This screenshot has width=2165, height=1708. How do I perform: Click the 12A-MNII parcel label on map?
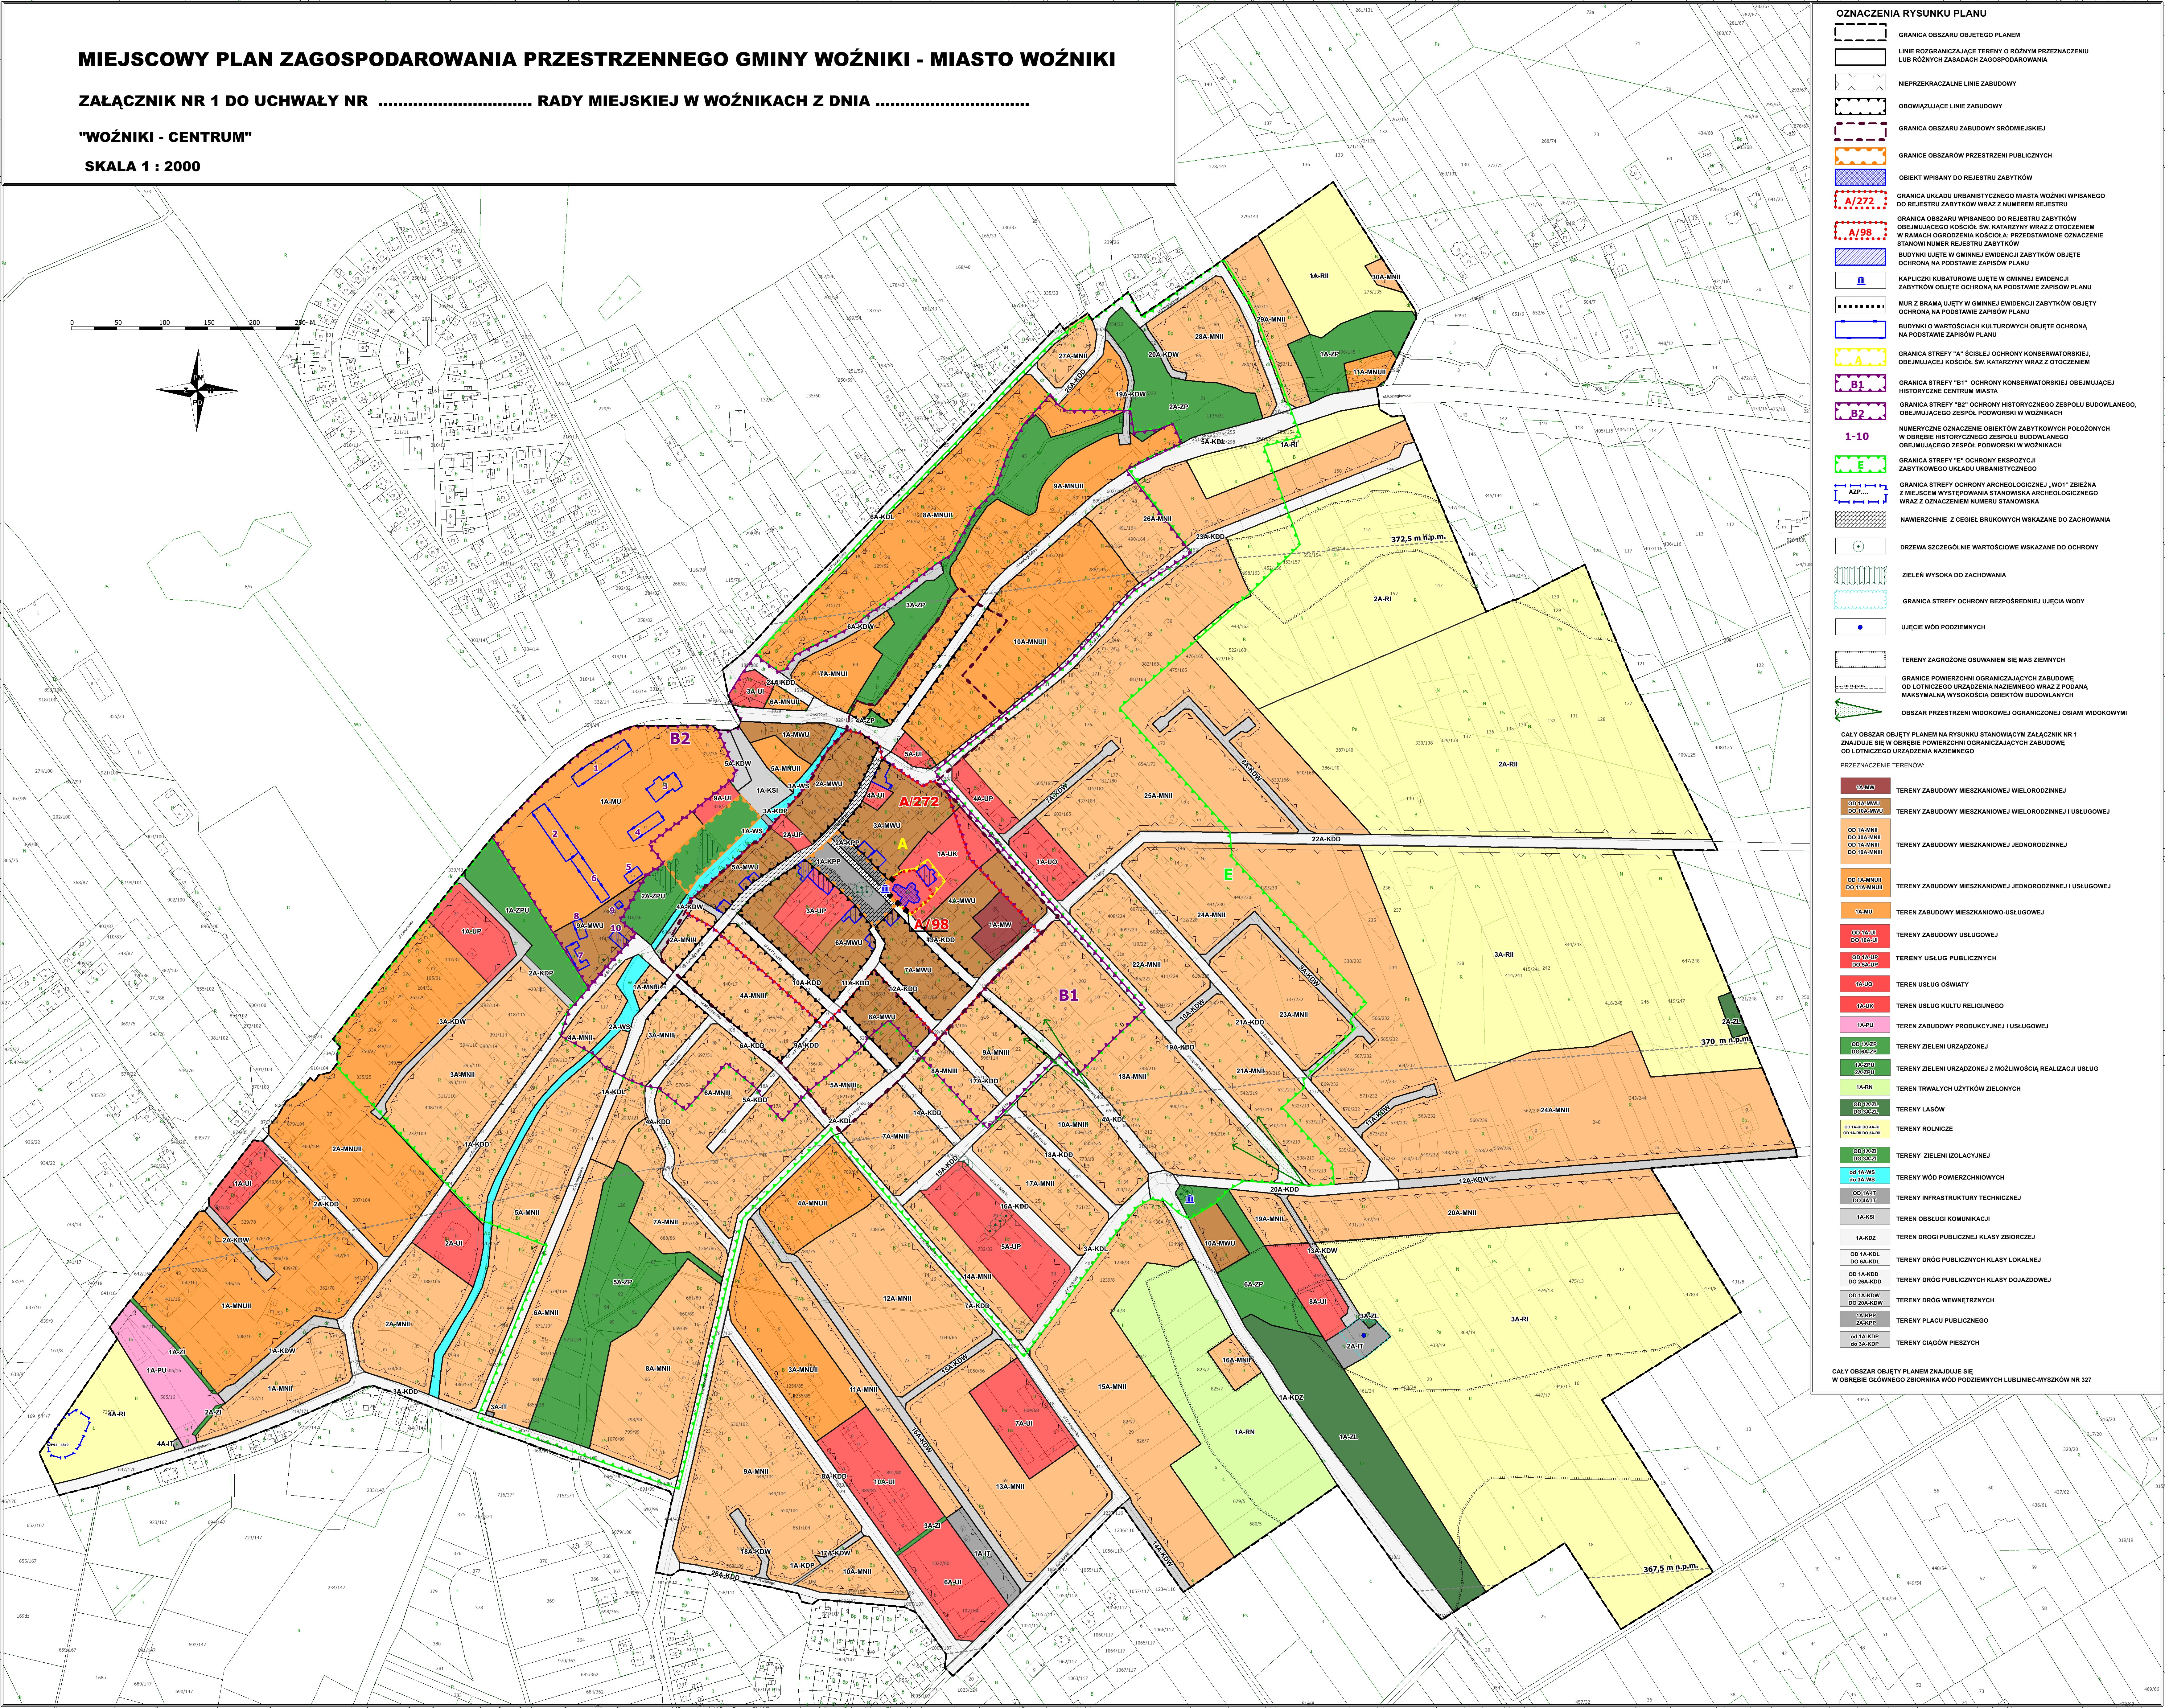point(897,1299)
